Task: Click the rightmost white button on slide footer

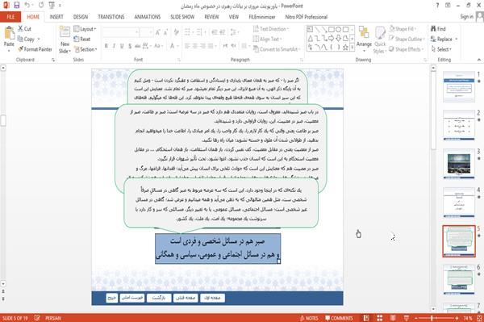Action: [212, 298]
